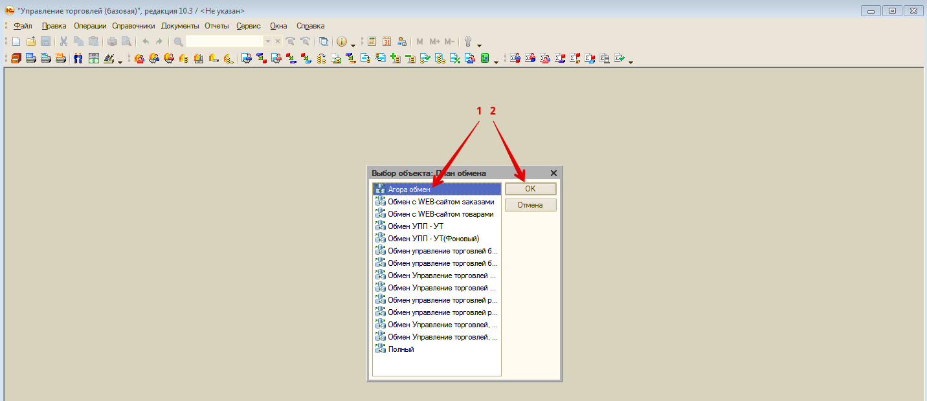
Task: Click the red filing cabinet icon
Action: 16,59
